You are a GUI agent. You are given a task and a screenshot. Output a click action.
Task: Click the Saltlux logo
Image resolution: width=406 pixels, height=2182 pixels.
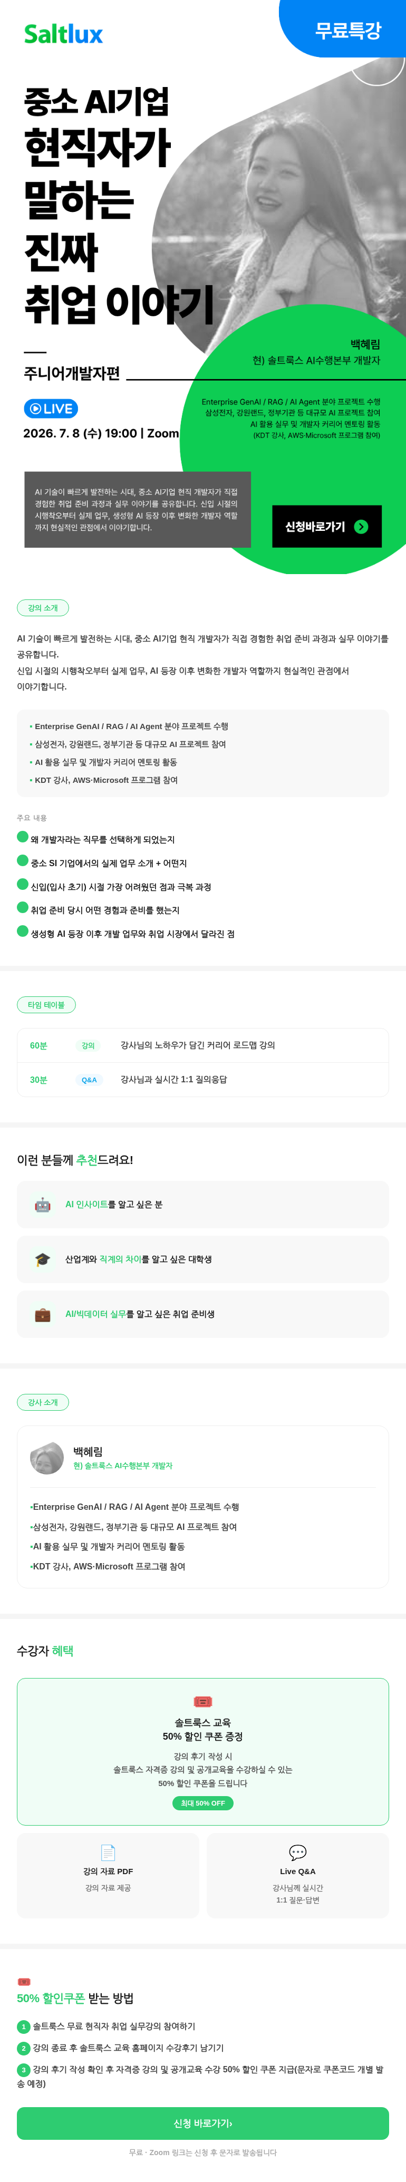tap(64, 34)
